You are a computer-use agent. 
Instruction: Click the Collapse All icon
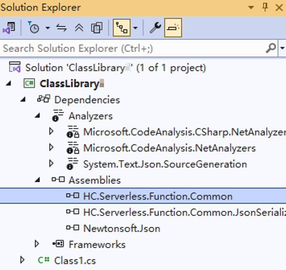(x=79, y=28)
